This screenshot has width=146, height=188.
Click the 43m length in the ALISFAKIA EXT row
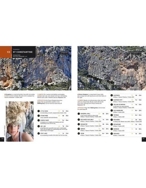pyautogui.click(x=140, y=100)
